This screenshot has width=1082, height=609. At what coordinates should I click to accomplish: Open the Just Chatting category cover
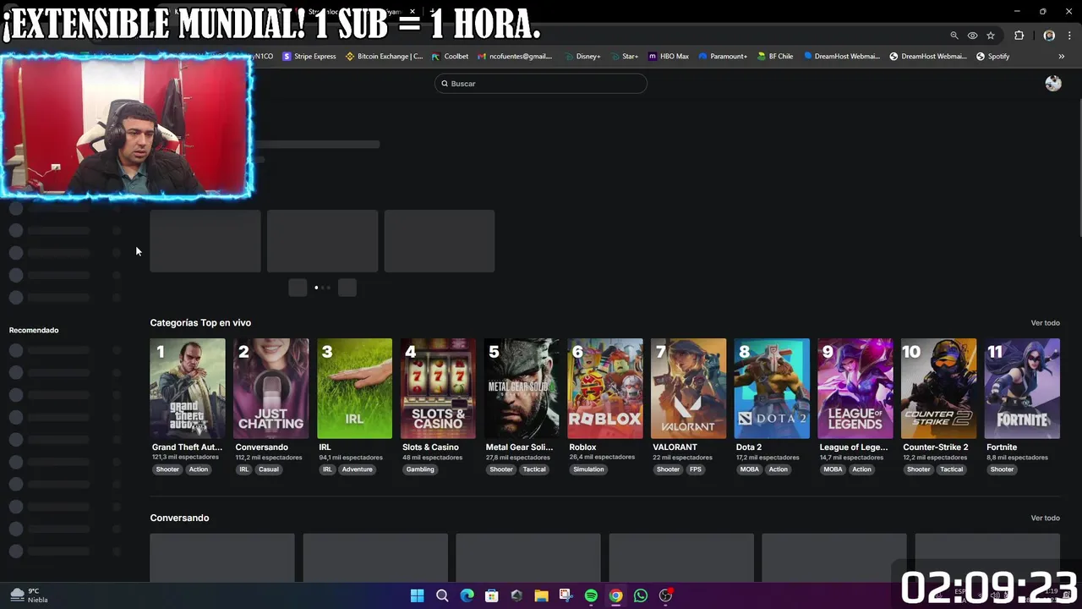(x=270, y=388)
